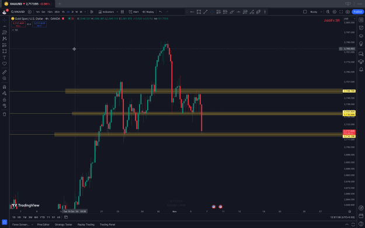Open the help question mark icon
Viewport: 365px width, 228px height.
point(361,224)
